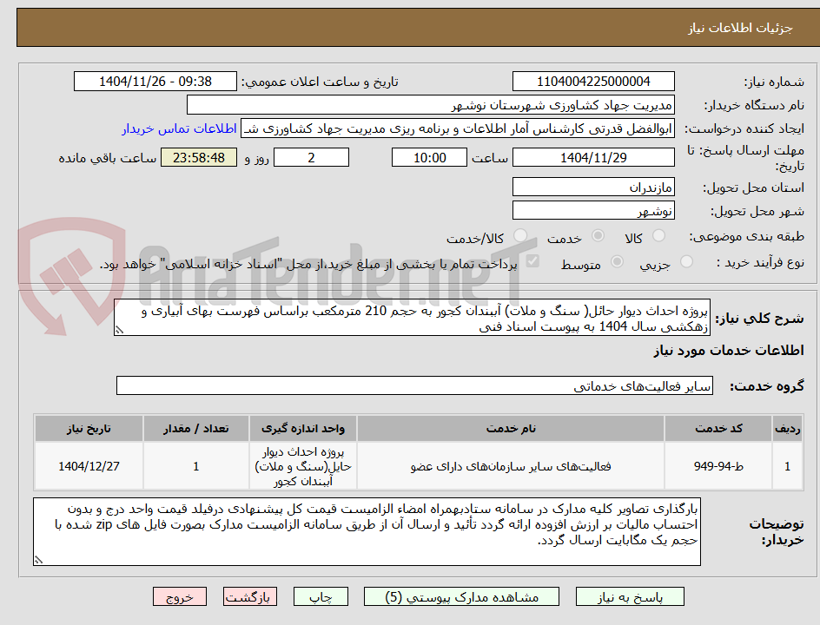
Task: Click the buyer organization name field
Action: pyautogui.click(x=430, y=105)
